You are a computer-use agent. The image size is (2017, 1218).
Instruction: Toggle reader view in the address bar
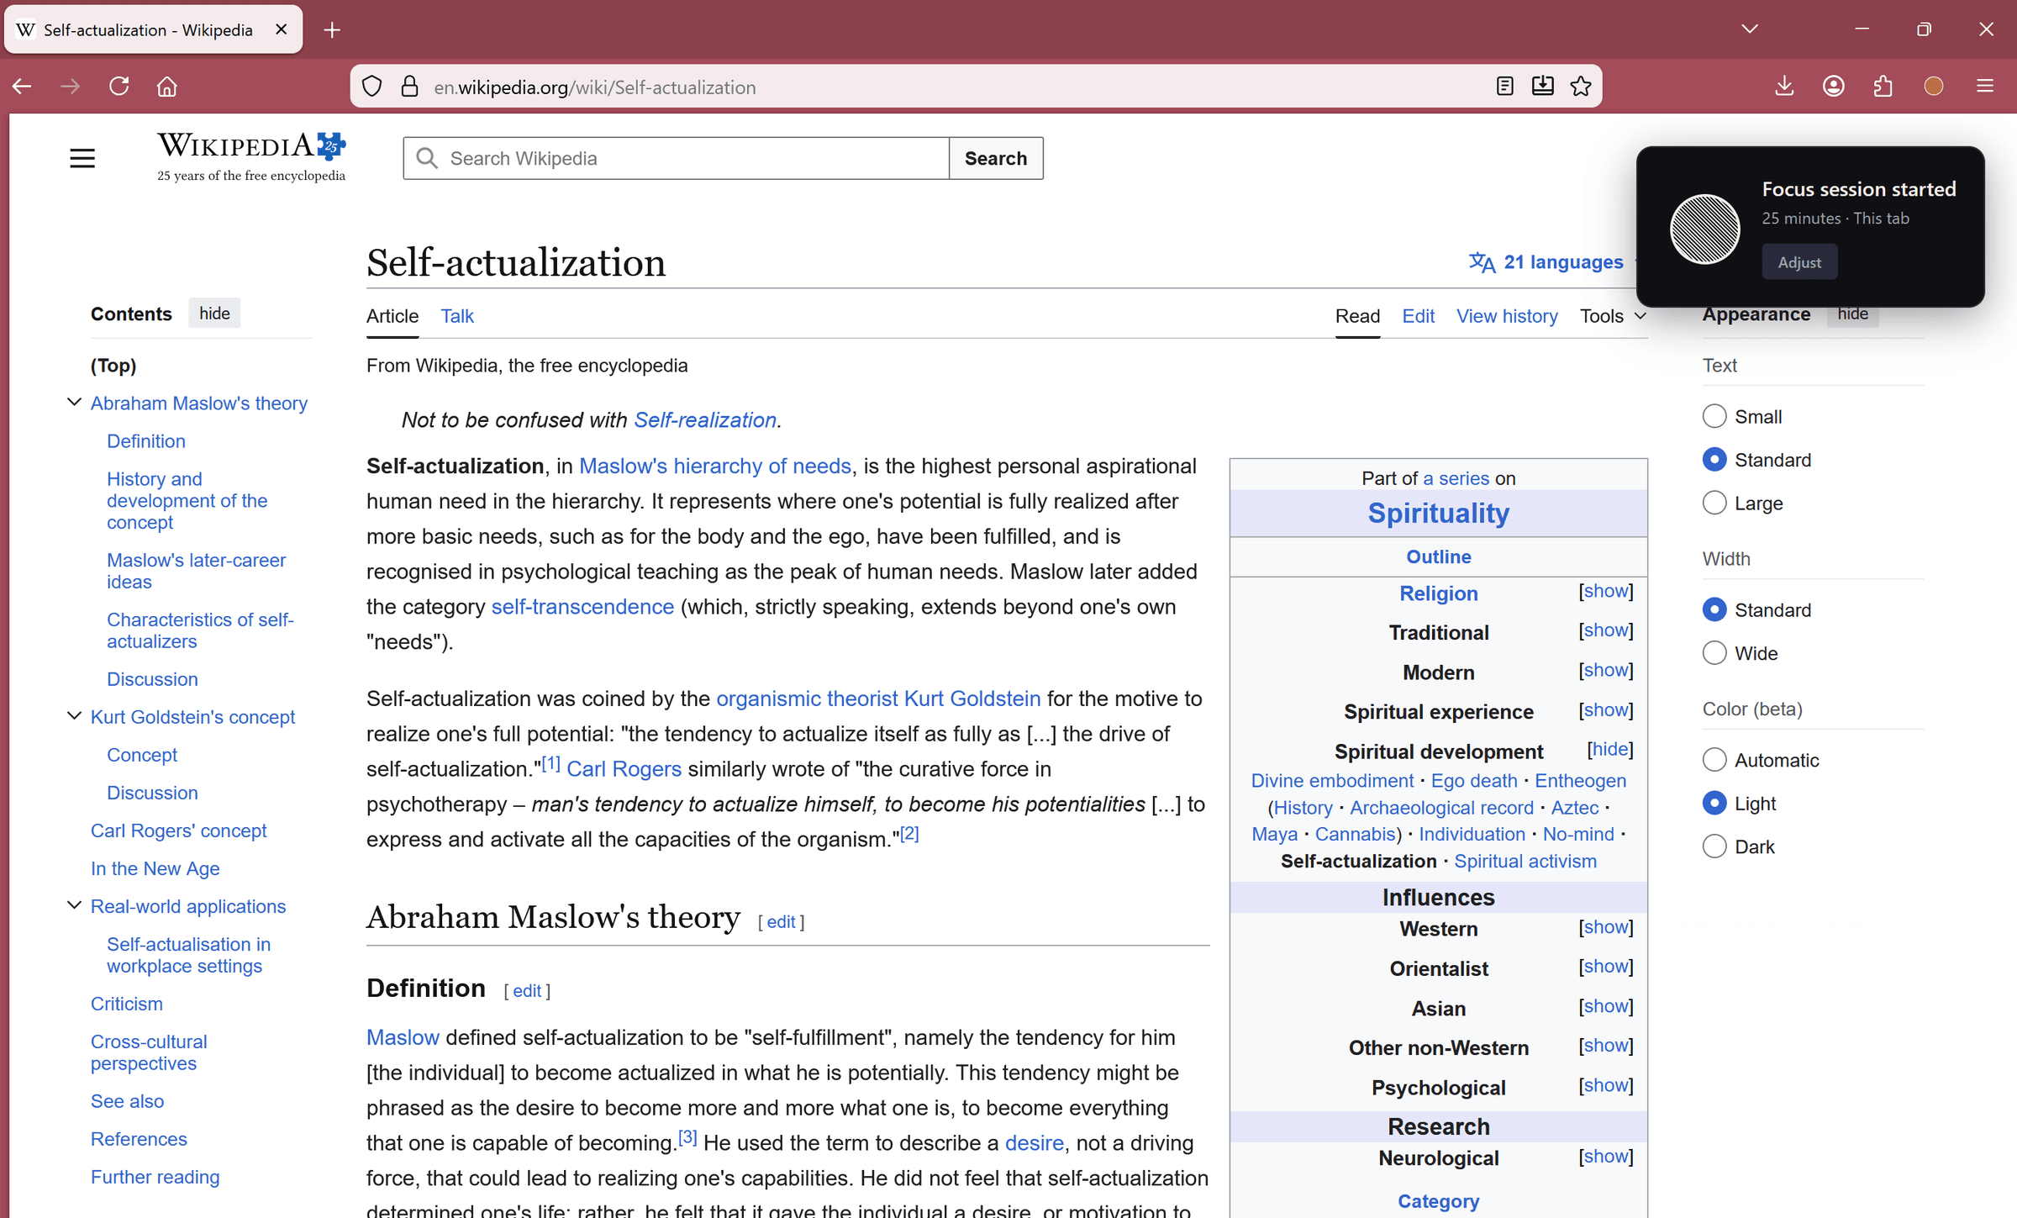pyautogui.click(x=1504, y=86)
